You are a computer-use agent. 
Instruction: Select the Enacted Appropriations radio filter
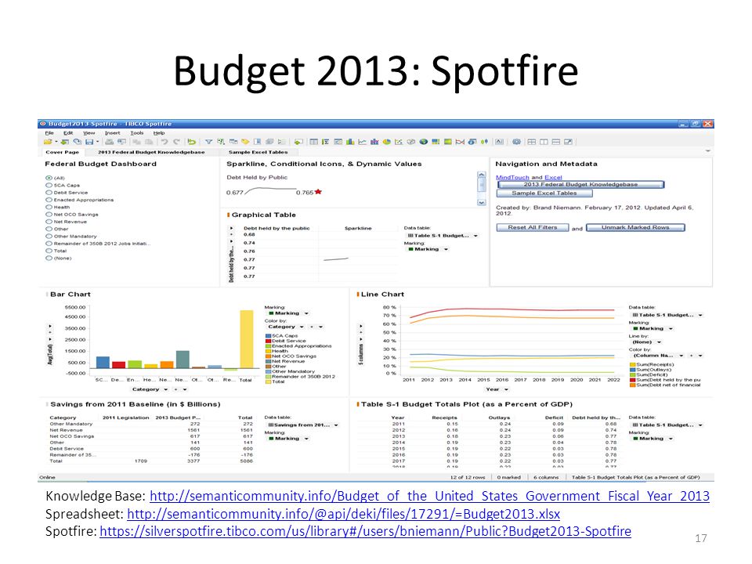point(49,200)
